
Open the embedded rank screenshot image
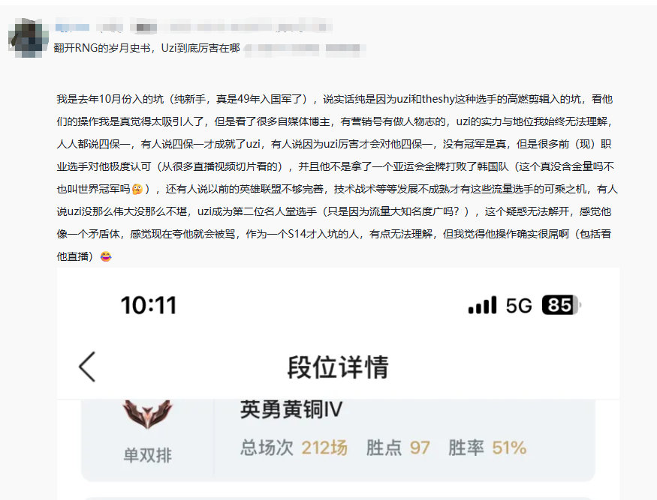pos(338,383)
